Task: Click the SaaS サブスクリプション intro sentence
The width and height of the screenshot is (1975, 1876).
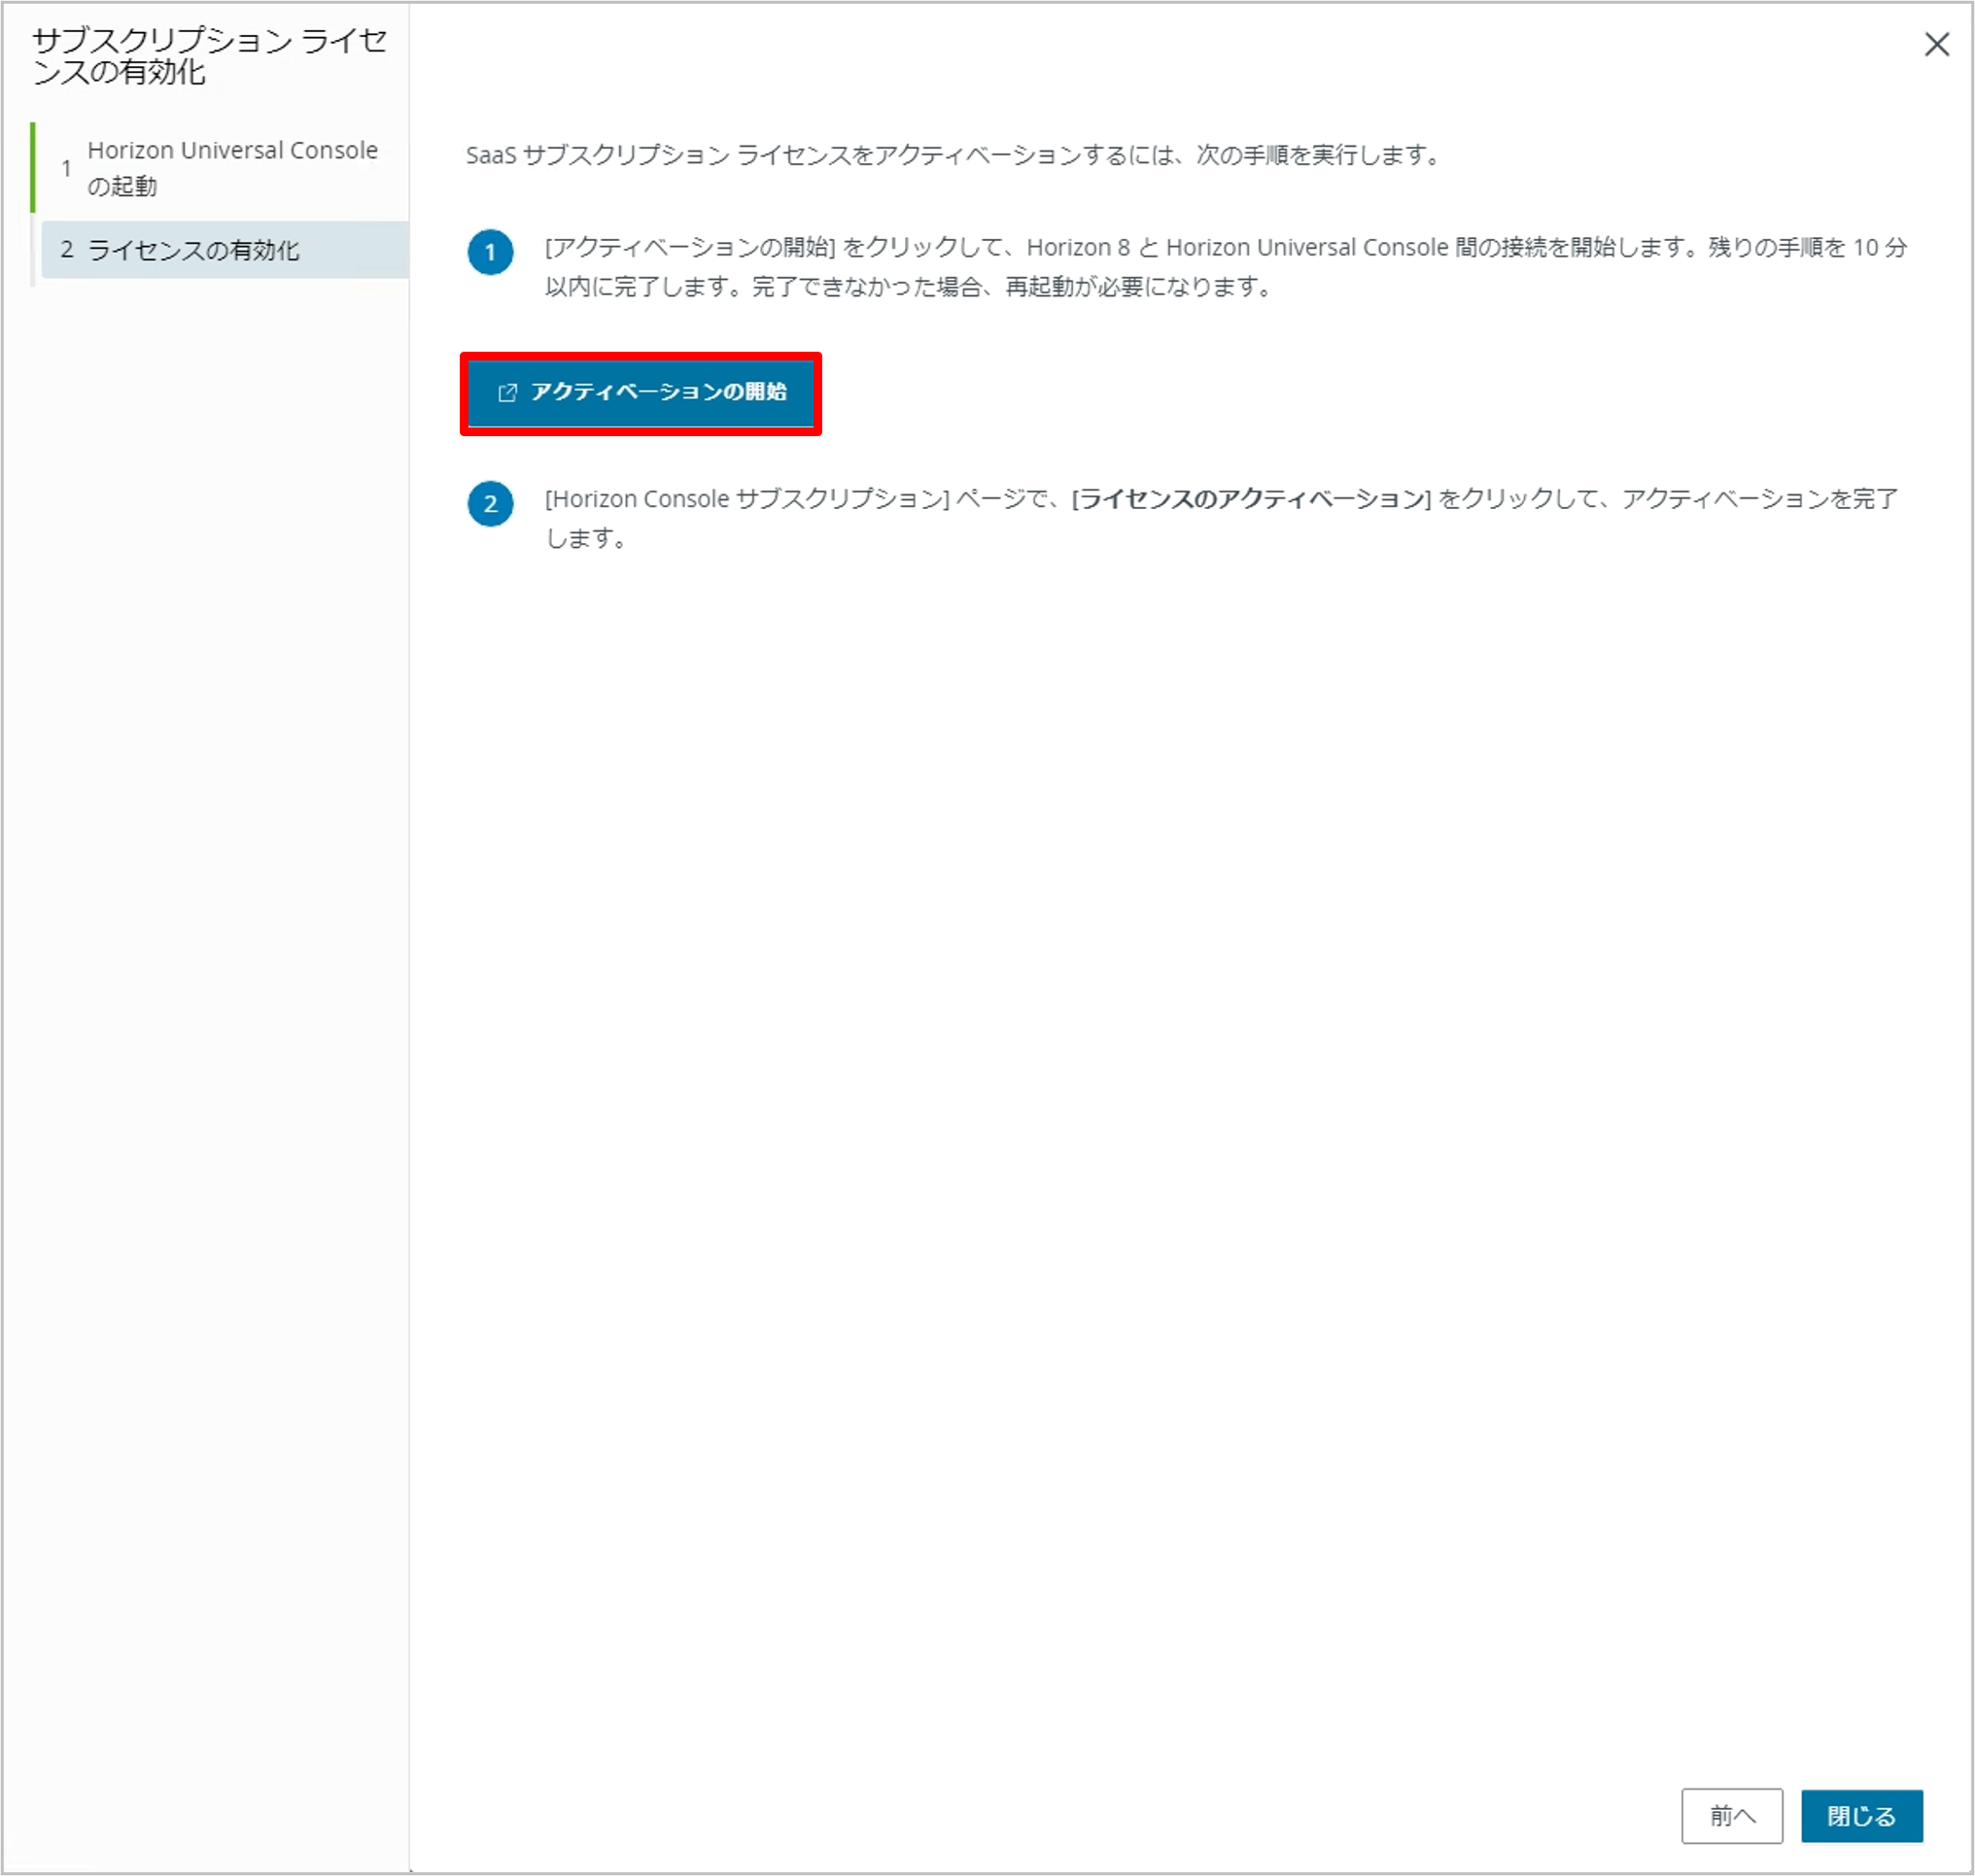Action: [953, 156]
